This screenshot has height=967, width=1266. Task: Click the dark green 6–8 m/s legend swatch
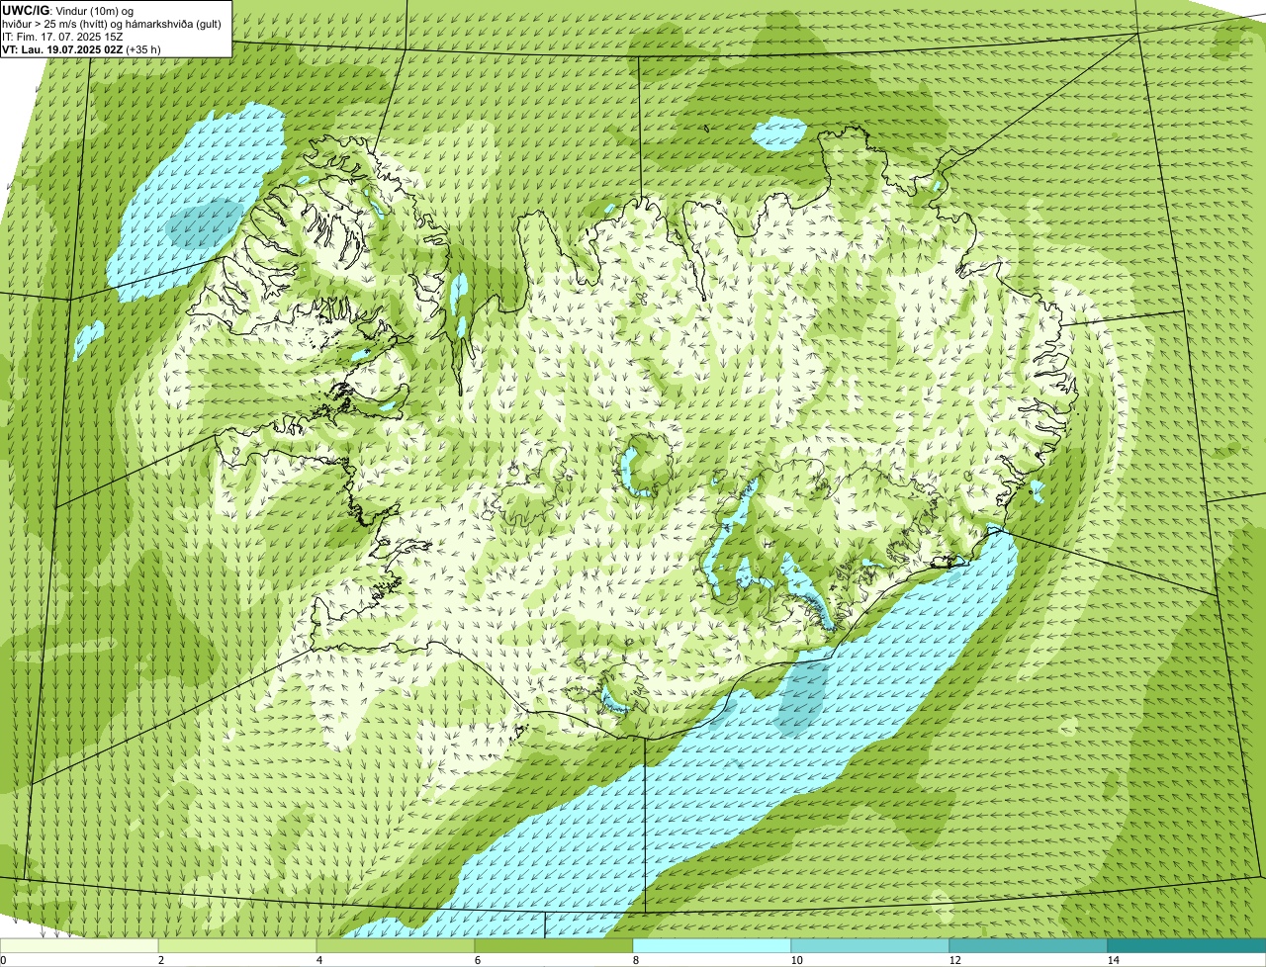(x=554, y=945)
